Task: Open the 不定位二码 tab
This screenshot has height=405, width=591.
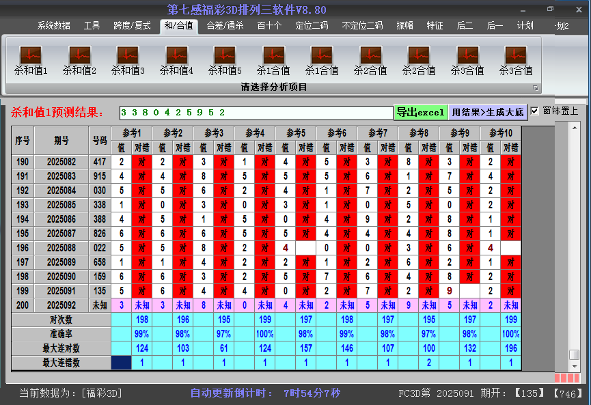Action: click(x=362, y=26)
